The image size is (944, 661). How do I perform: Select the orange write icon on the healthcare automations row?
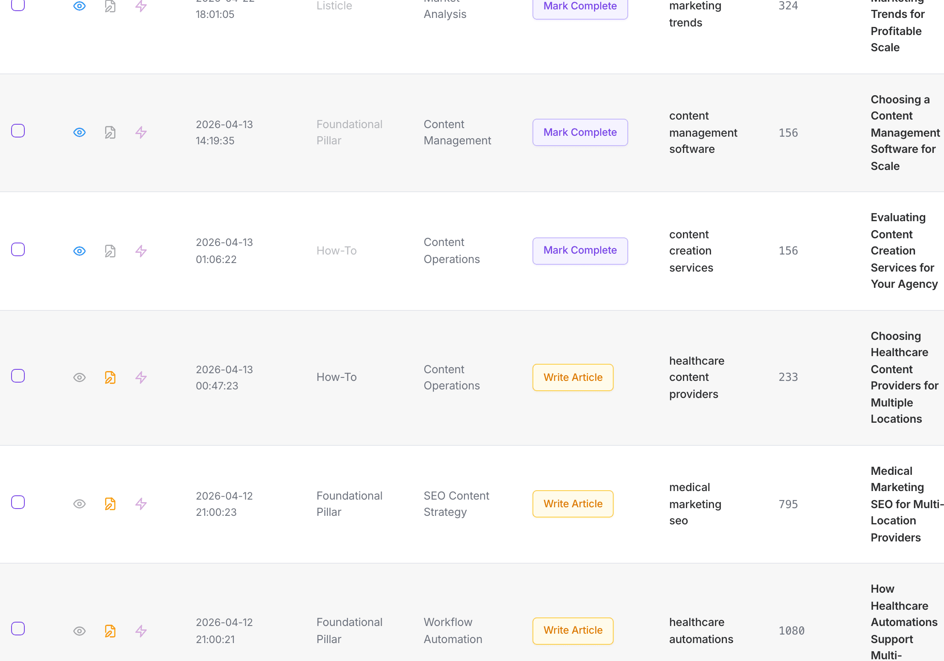[110, 631]
